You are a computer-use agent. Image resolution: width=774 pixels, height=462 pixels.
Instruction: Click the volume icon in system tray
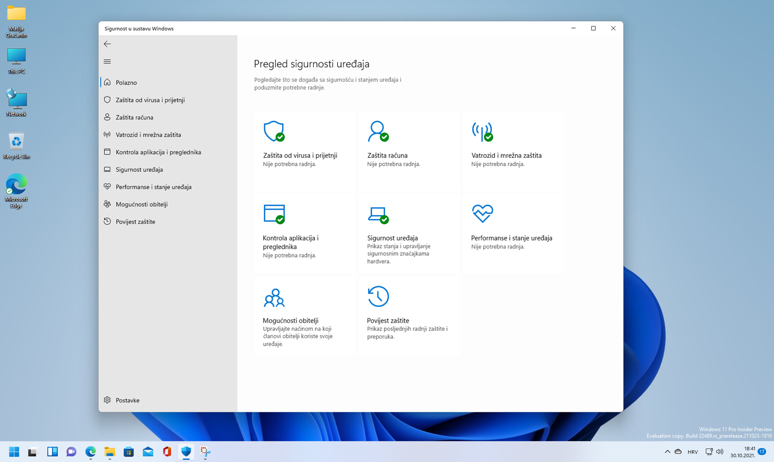pyautogui.click(x=720, y=452)
